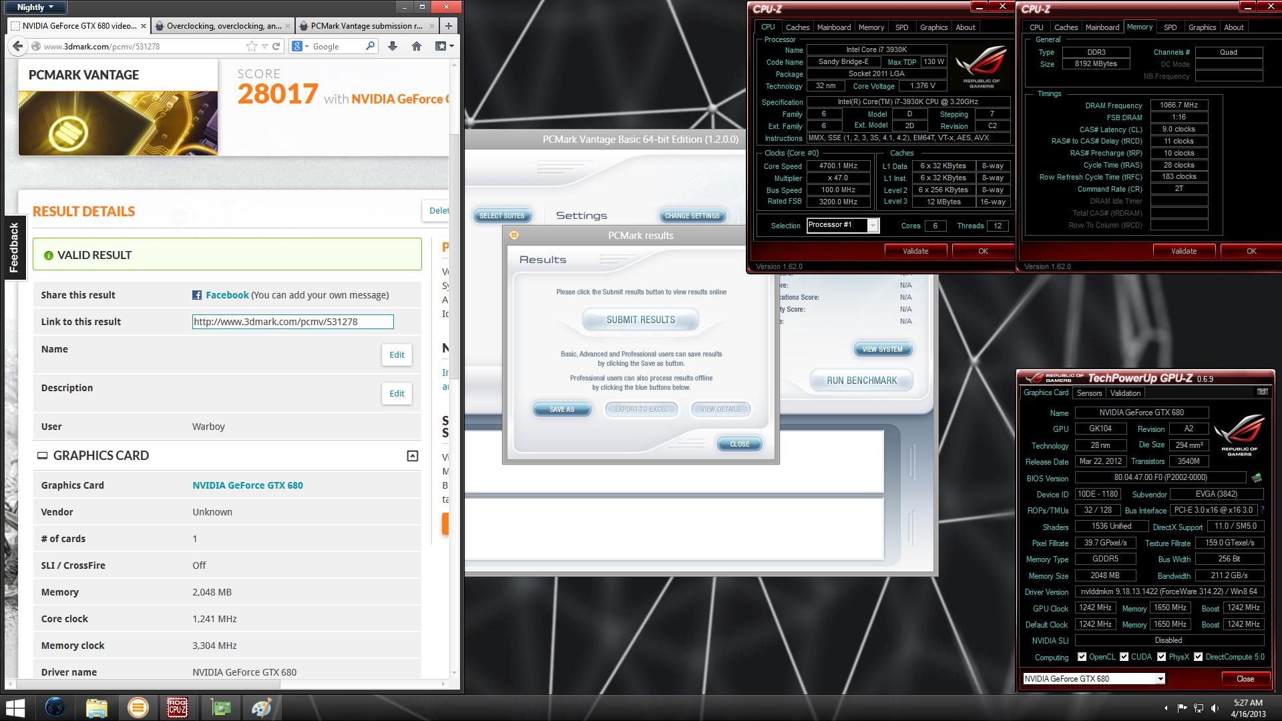1282x721 pixels.
Task: Click the BIOS save chip icon in GPU-Z
Action: [1257, 477]
